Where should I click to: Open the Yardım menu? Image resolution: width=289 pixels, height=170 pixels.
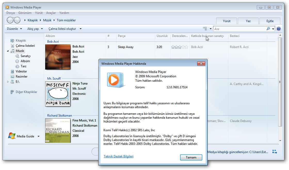tap(64, 13)
